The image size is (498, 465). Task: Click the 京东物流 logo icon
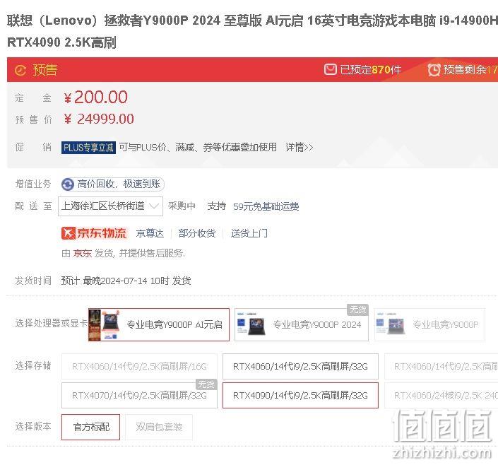(x=68, y=233)
